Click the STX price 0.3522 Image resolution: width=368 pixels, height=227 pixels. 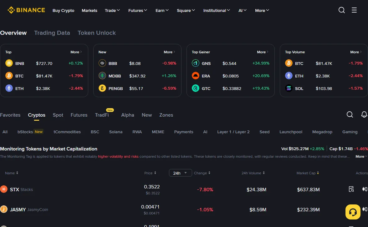(x=152, y=187)
